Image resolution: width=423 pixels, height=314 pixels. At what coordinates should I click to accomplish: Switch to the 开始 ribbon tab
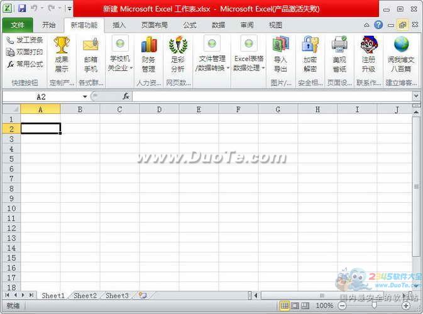[49, 25]
